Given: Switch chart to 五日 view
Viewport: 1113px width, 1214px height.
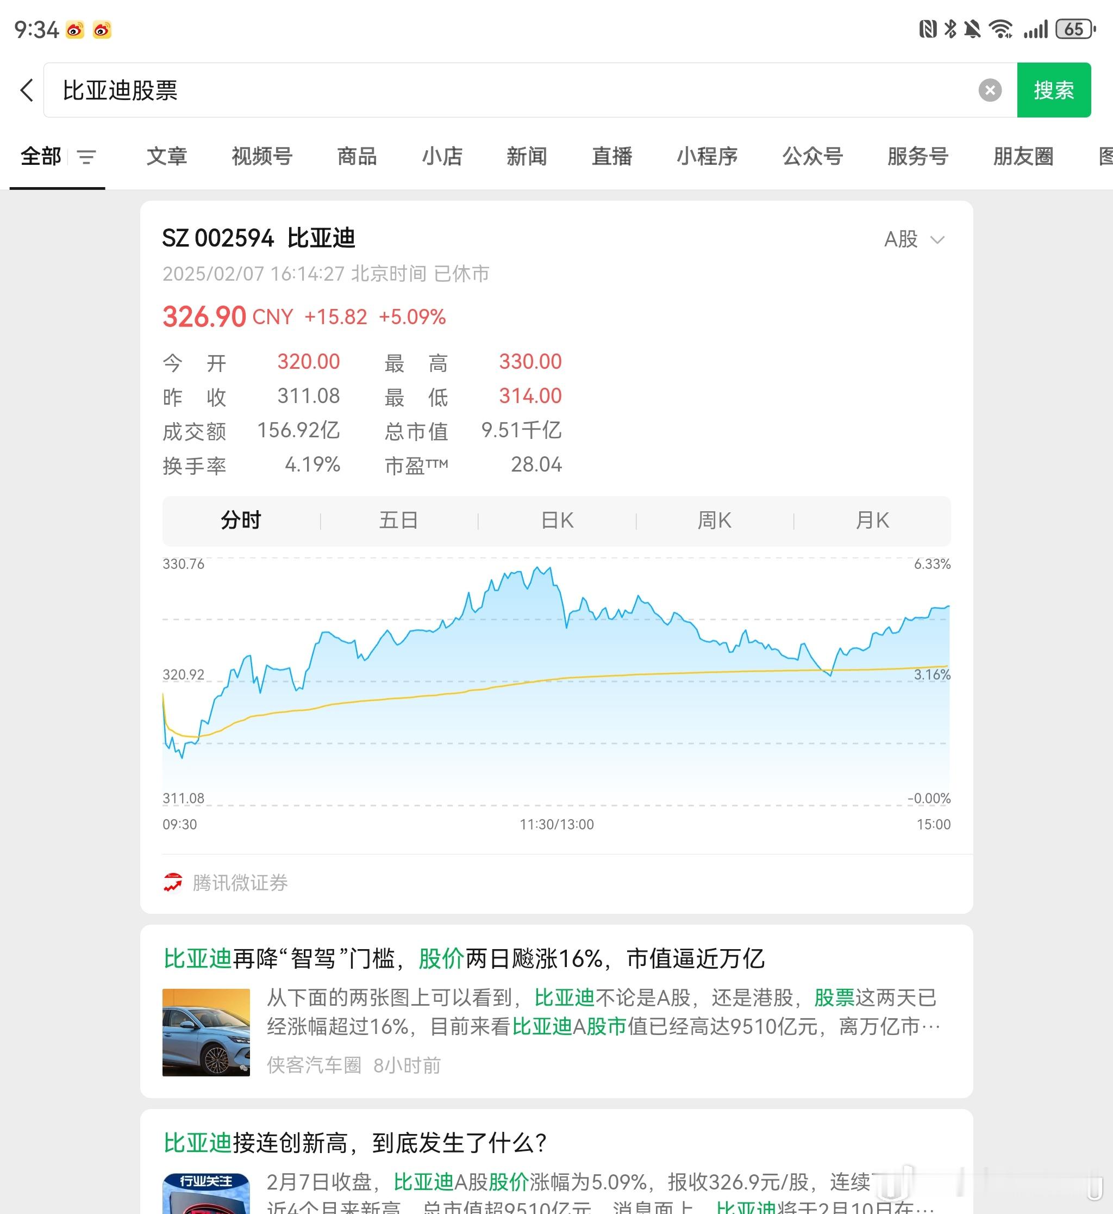Looking at the screenshot, I should point(399,520).
